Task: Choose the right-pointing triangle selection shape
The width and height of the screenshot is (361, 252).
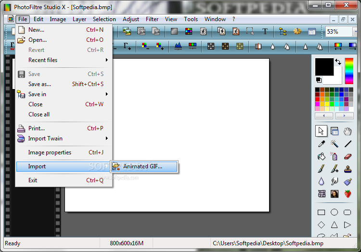Action: (x=347, y=225)
